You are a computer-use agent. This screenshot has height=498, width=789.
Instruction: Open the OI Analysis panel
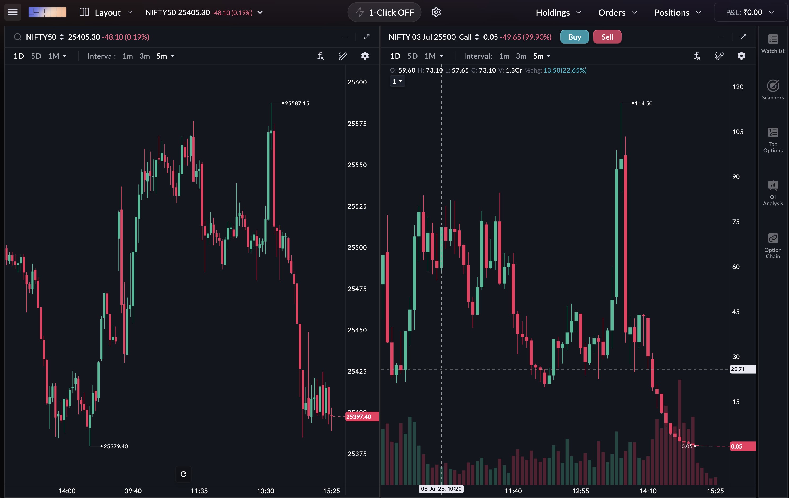point(773,193)
